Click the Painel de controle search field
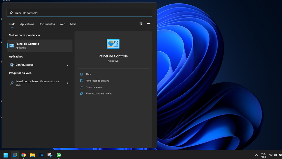 click(79, 13)
